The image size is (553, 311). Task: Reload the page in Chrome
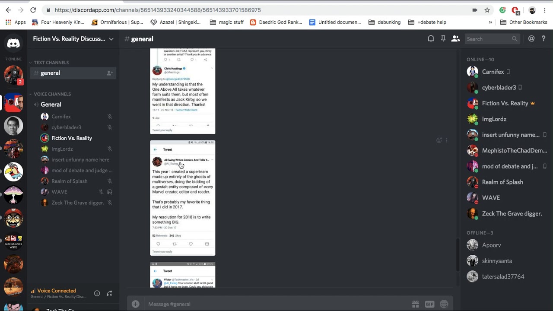33,10
